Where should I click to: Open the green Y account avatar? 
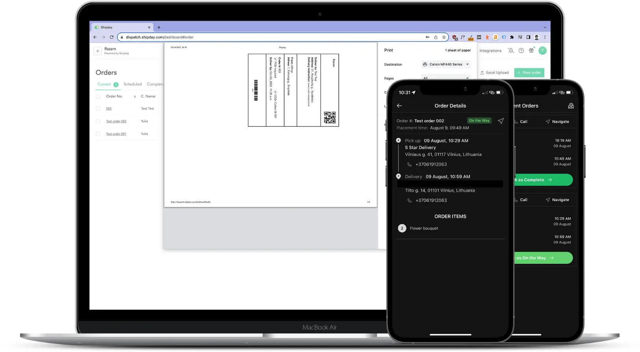(x=542, y=50)
